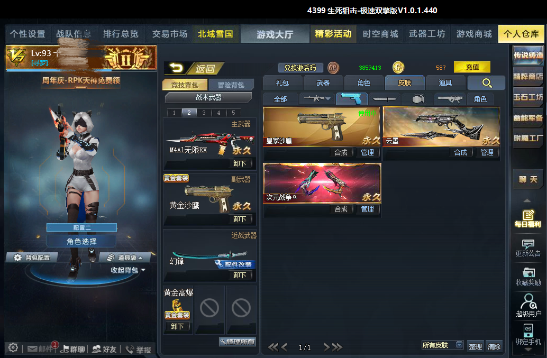
Task: Filter skins by grenade icon
Action: click(417, 99)
